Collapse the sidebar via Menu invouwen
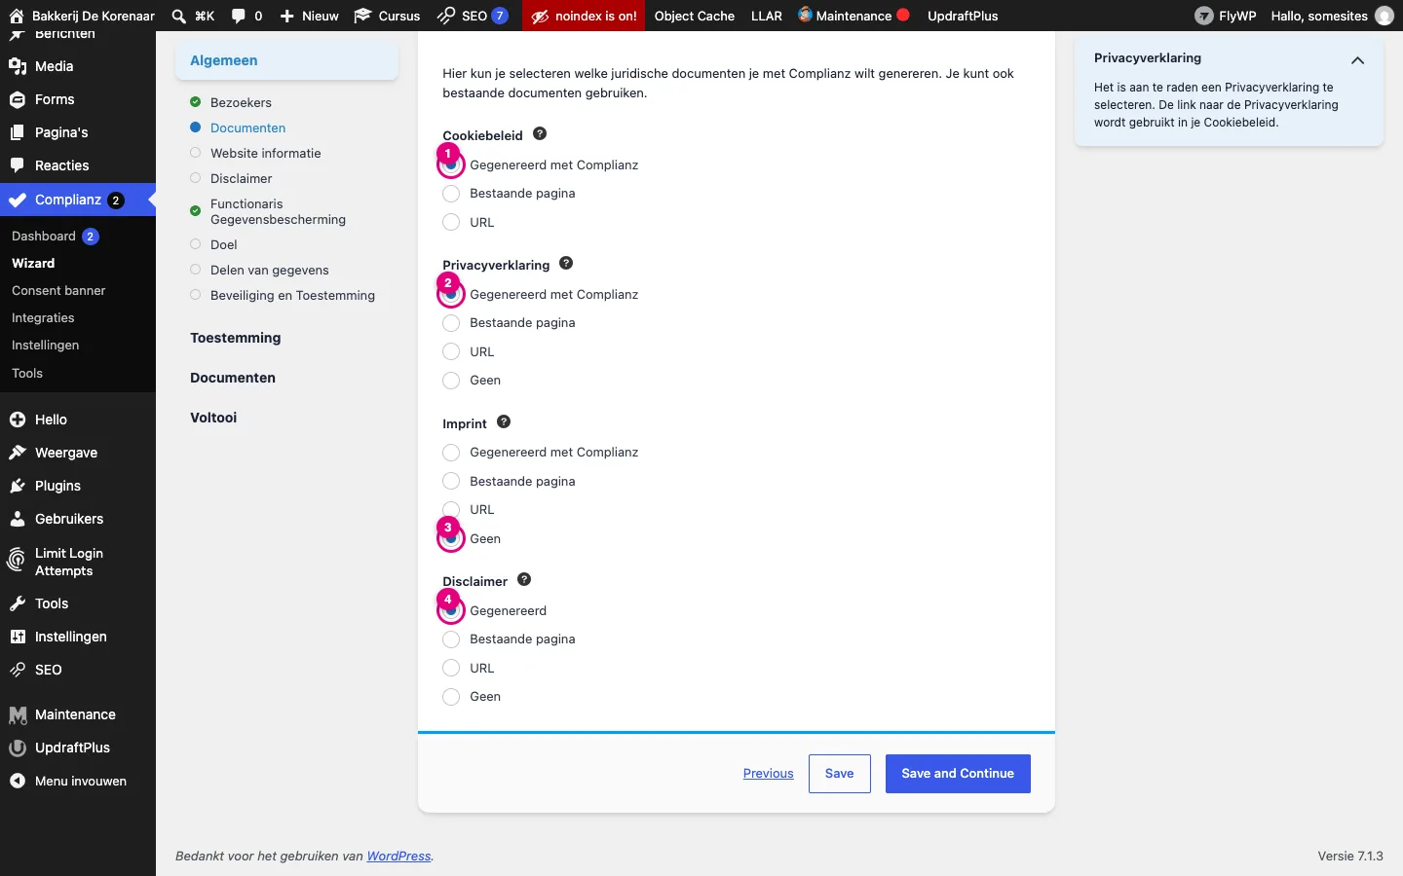This screenshot has width=1403, height=876. click(x=78, y=781)
